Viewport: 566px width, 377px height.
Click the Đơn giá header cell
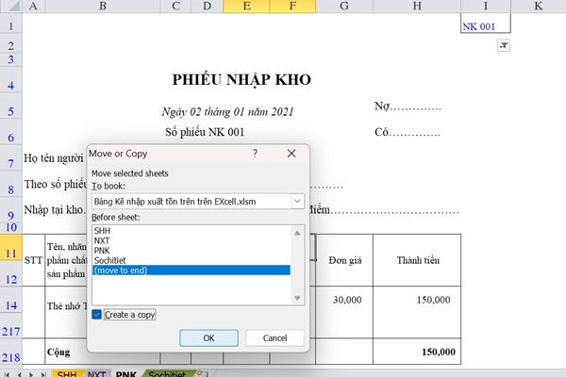coord(344,260)
